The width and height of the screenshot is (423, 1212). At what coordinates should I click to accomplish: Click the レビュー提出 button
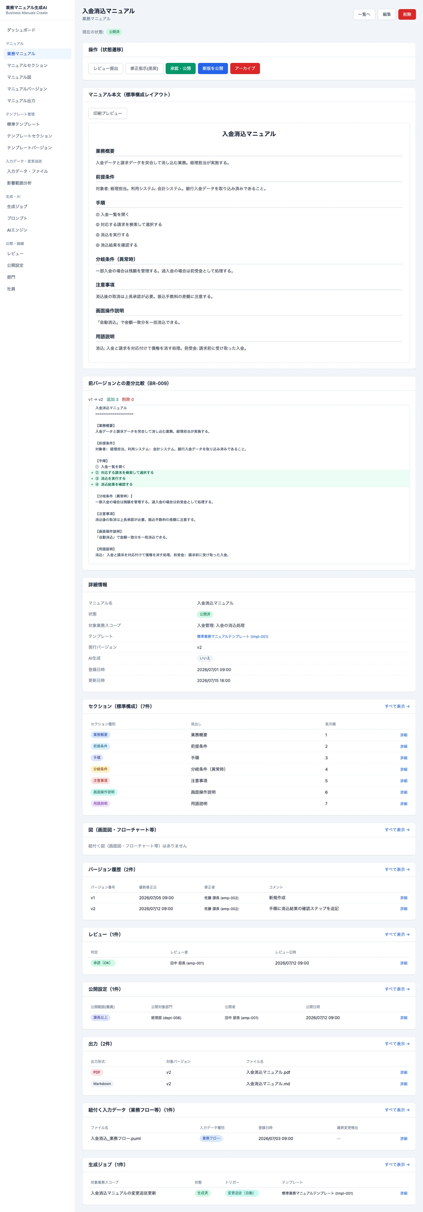click(x=106, y=68)
